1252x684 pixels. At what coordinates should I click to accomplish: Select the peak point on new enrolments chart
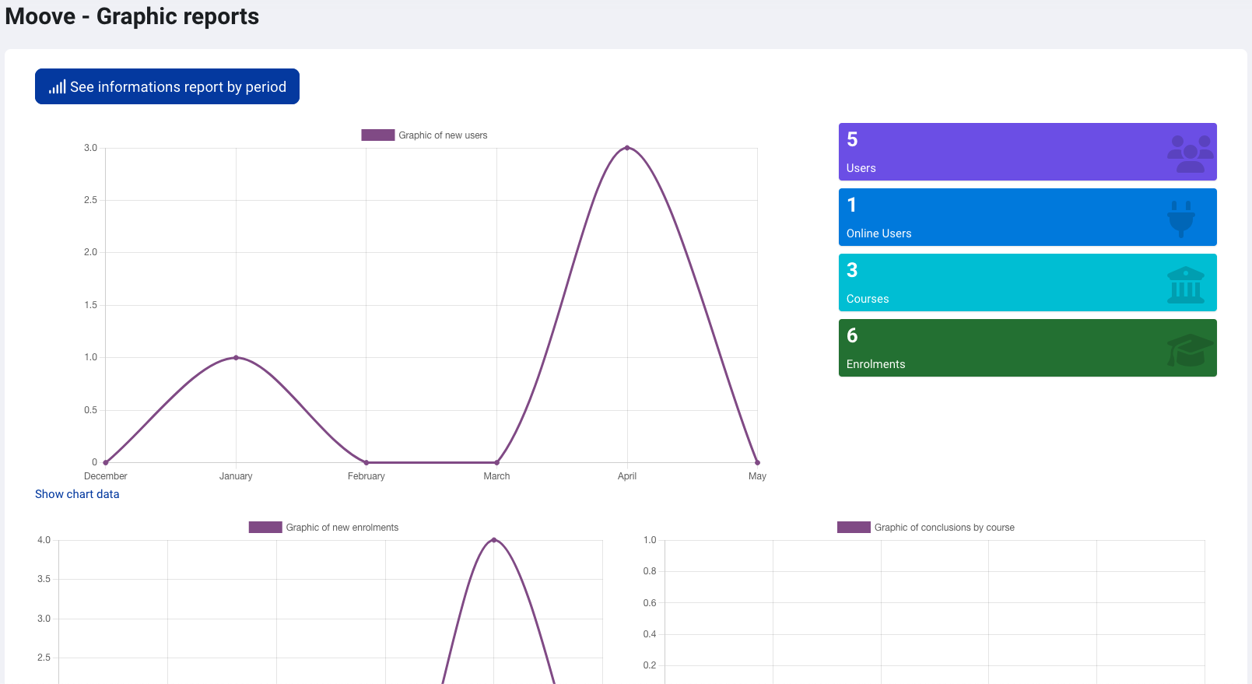pyautogui.click(x=493, y=540)
